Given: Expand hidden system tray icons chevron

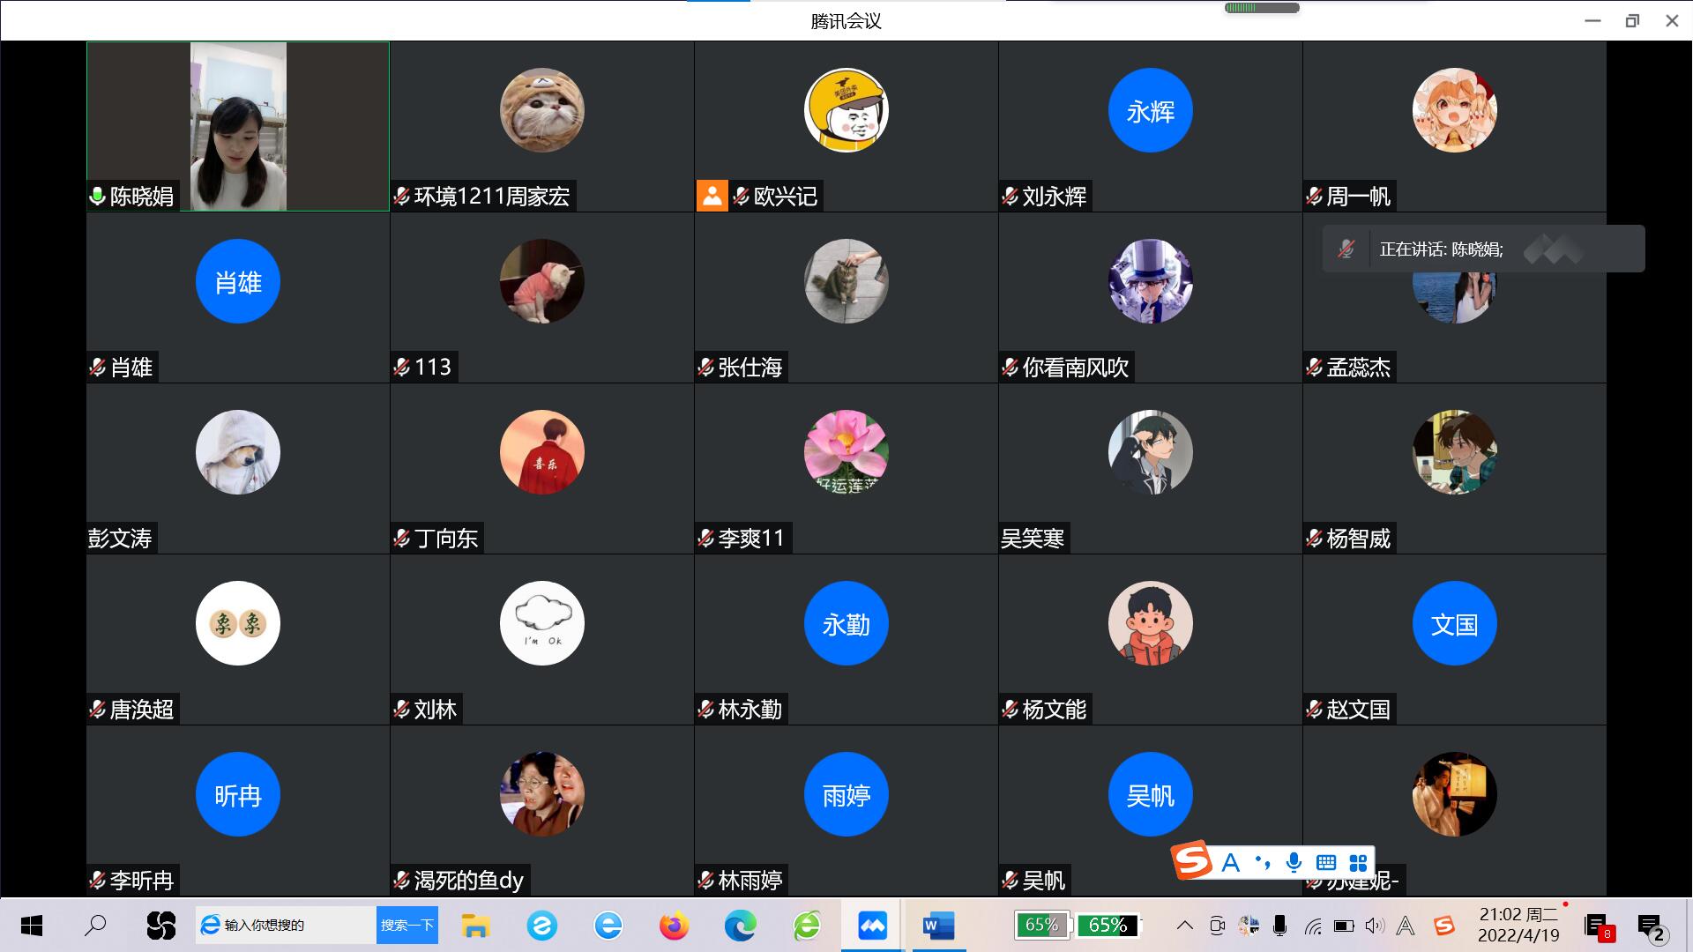Looking at the screenshot, I should (1185, 926).
